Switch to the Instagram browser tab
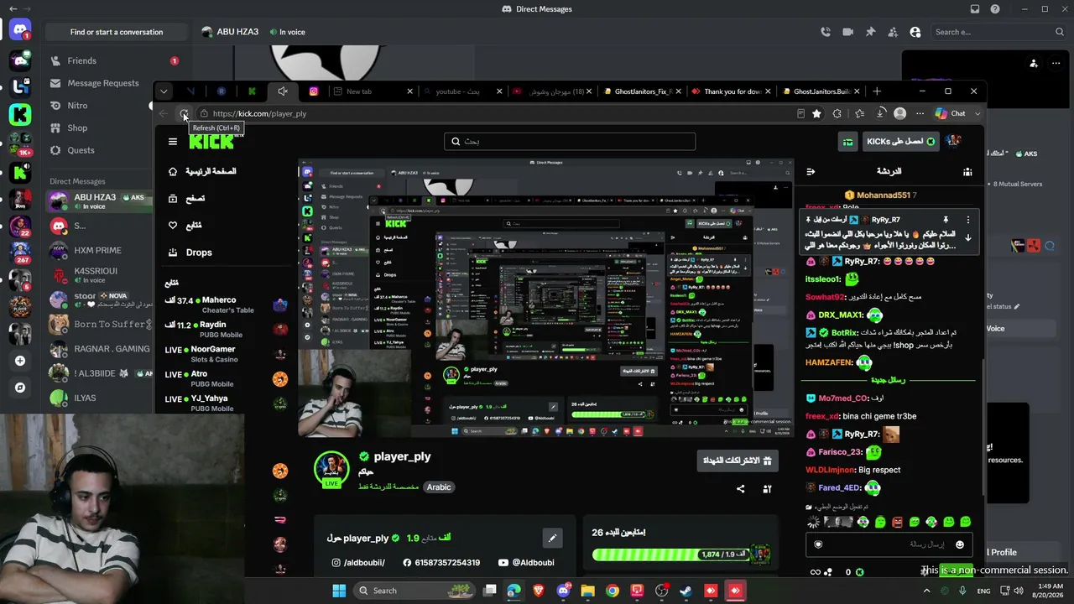 pos(314,91)
